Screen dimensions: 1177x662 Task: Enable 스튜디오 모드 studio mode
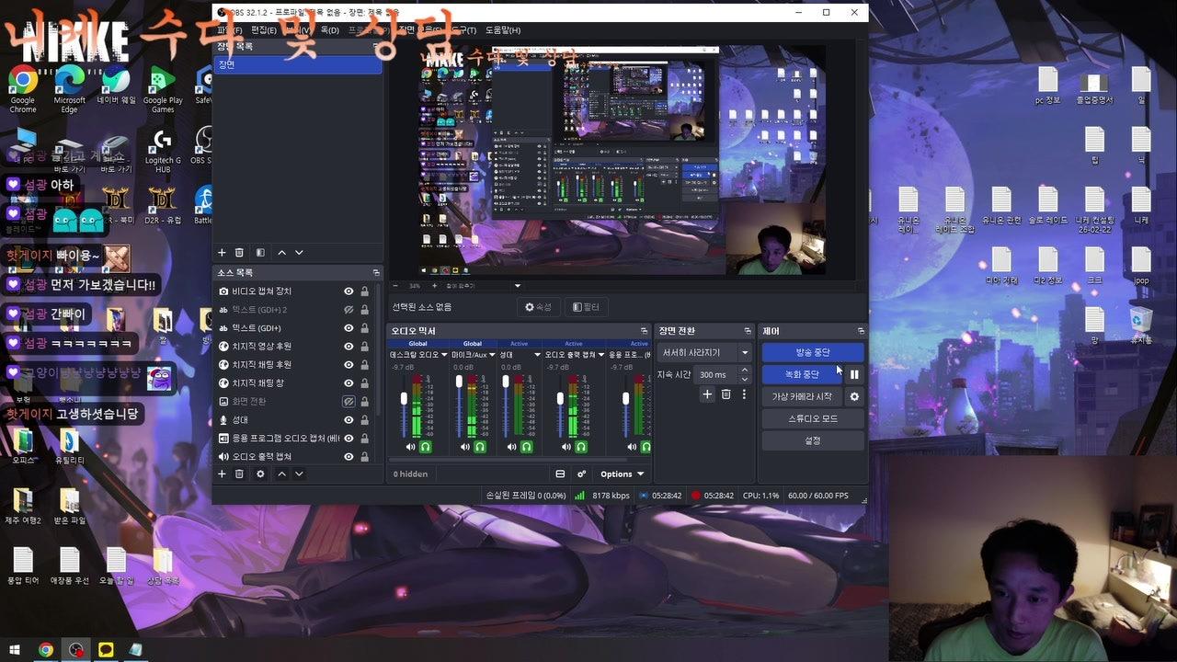(x=813, y=418)
